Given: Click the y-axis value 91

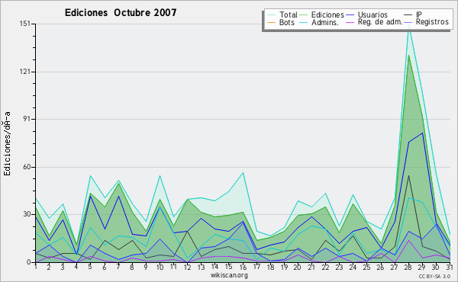Looking at the screenshot, I should tap(27, 119).
